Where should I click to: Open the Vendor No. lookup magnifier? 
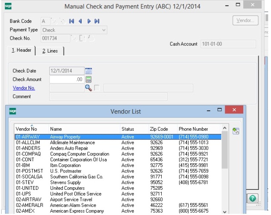pos(88,88)
